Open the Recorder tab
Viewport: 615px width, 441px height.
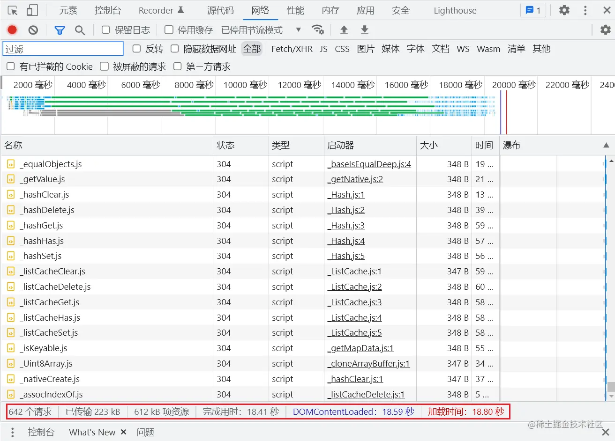(161, 10)
